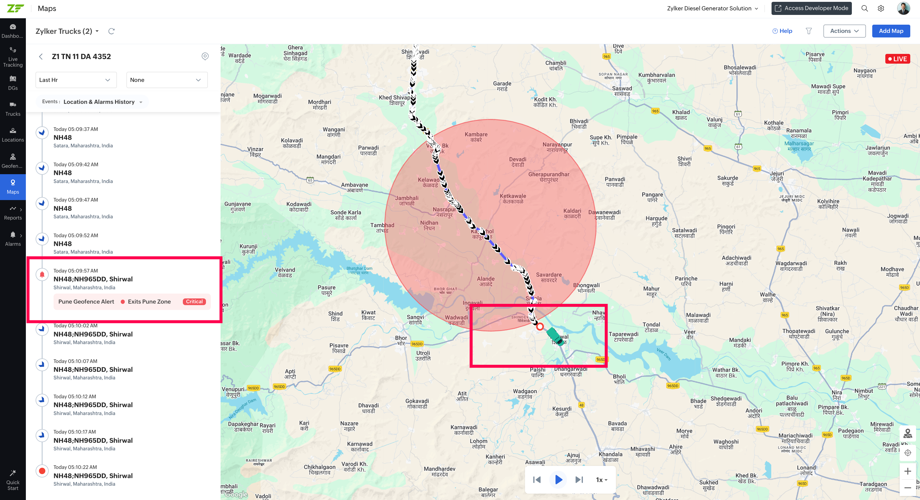Toggle the LIVE tracking badge
The width and height of the screenshot is (920, 500).
coord(897,59)
